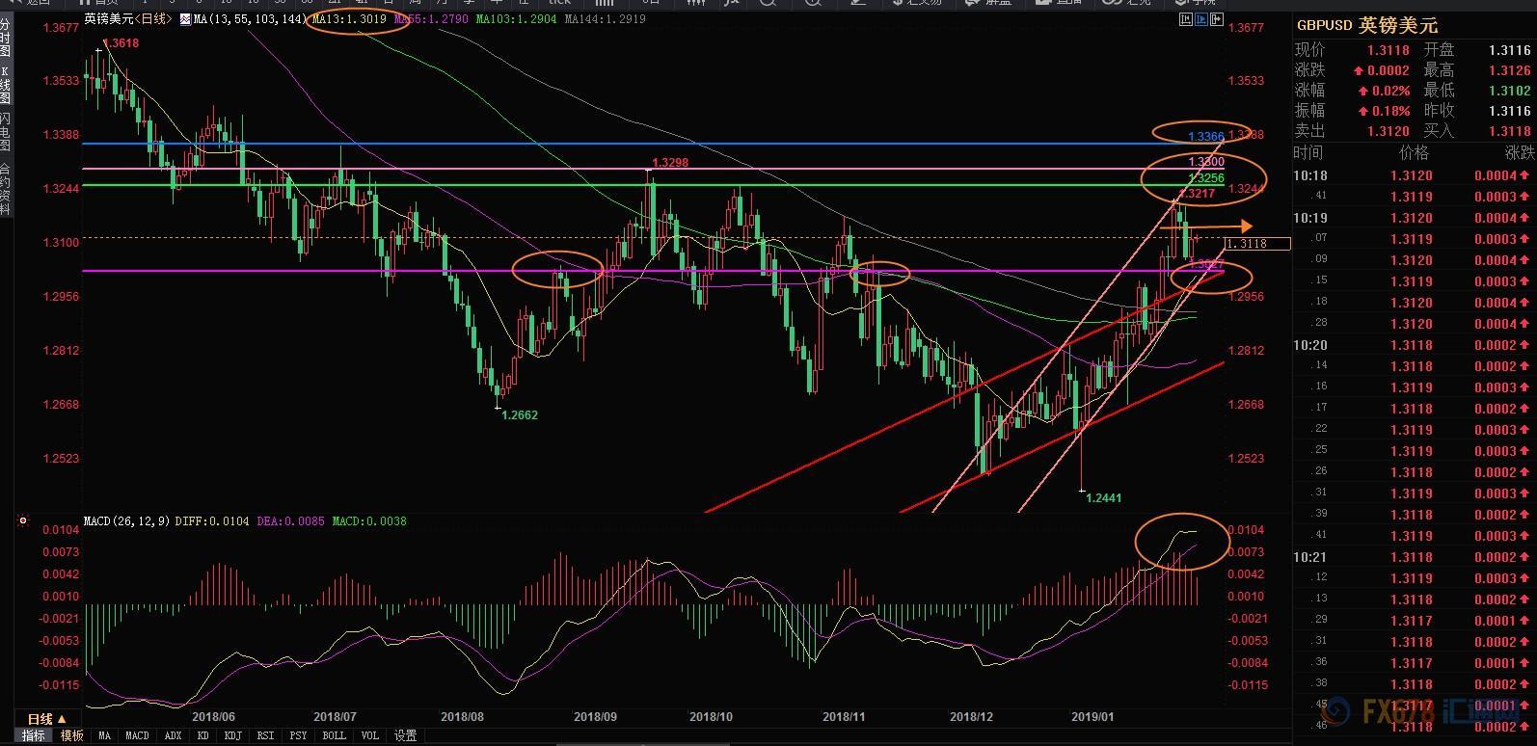The width and height of the screenshot is (1537, 746).
Task: Switch to K线图 sidebar tab
Action: [x=5, y=85]
